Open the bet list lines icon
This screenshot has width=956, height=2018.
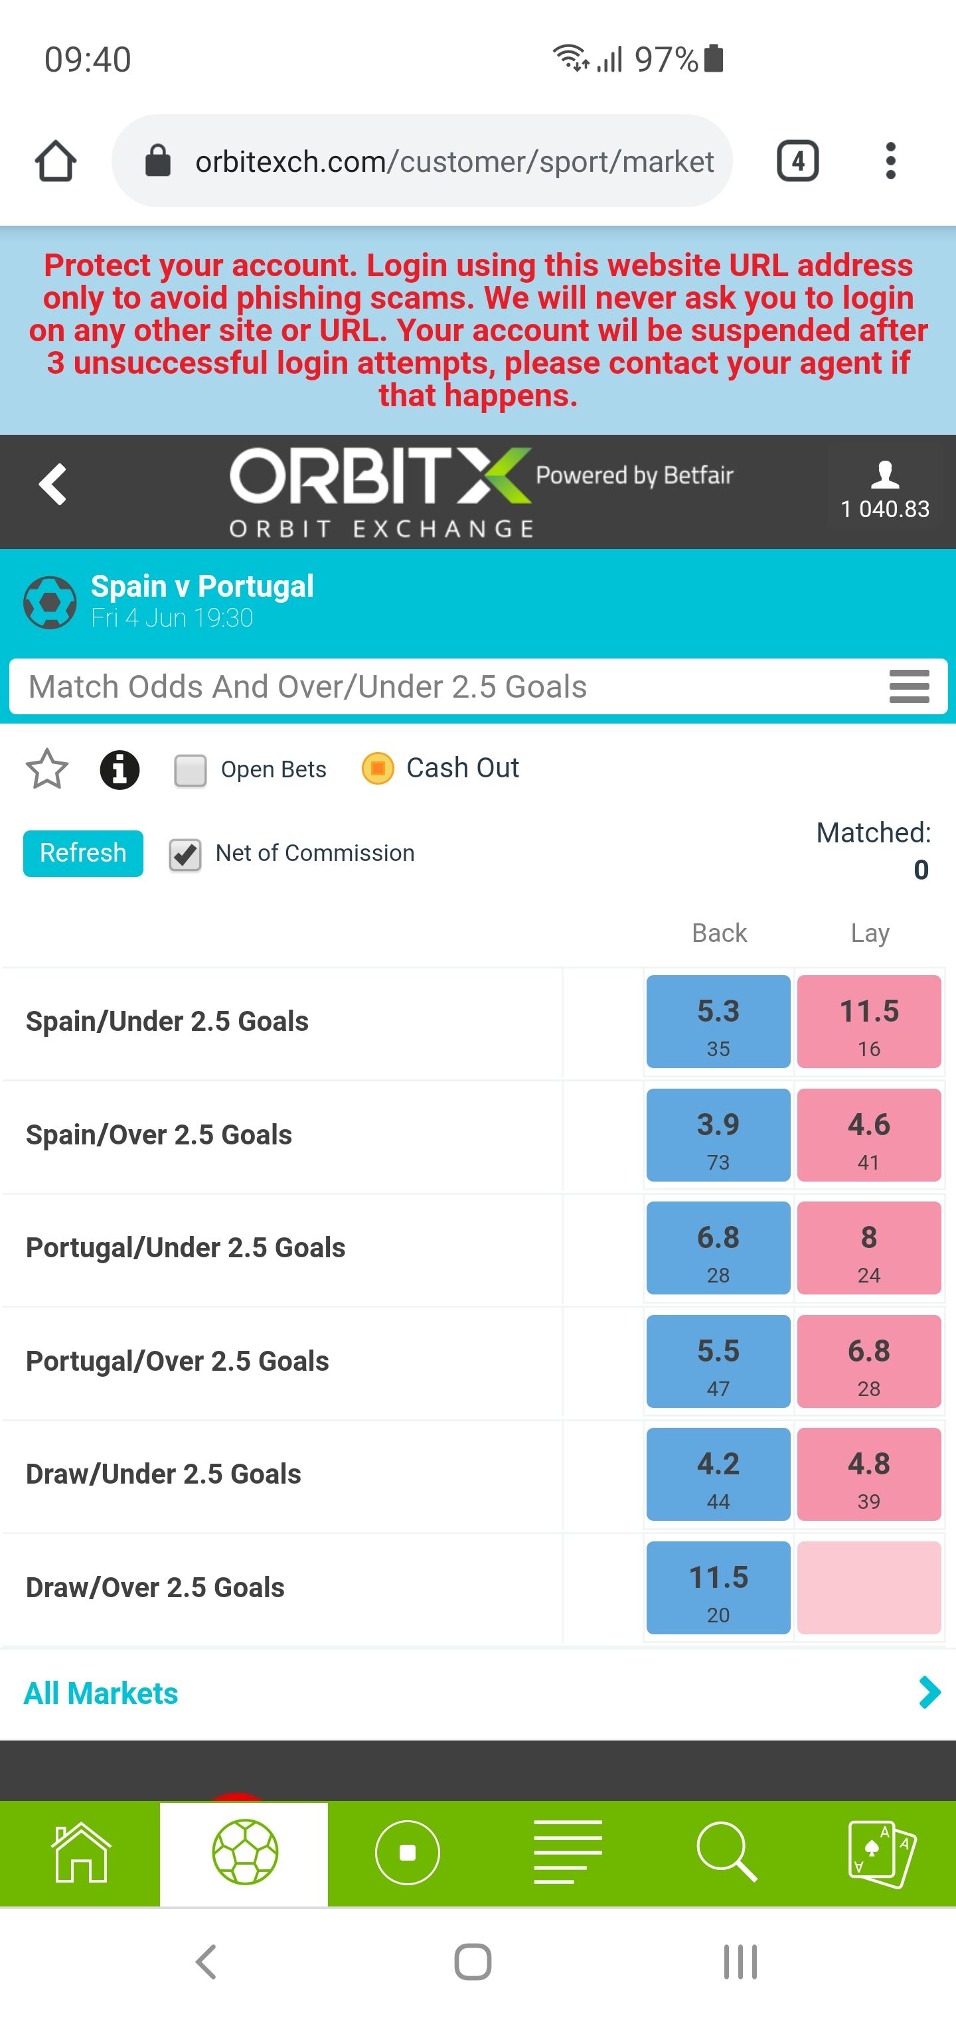pos(568,1853)
